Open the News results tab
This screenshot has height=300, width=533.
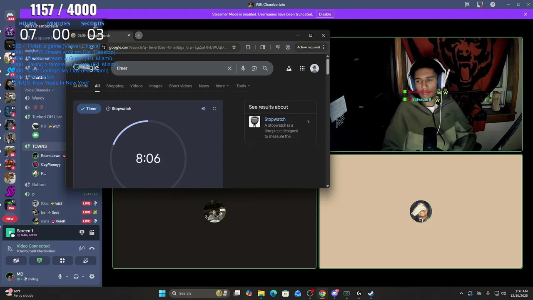pyautogui.click(x=204, y=86)
